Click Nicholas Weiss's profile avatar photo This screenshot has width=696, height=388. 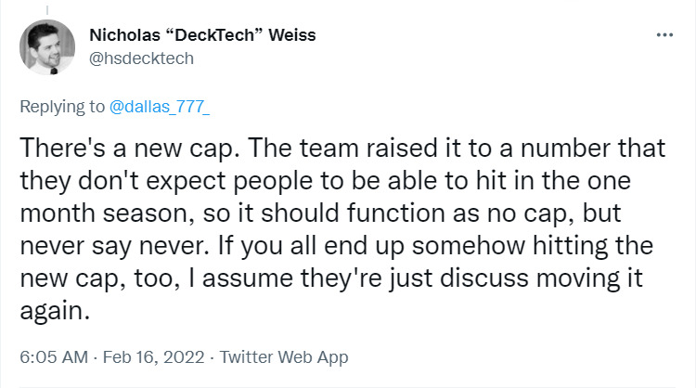(46, 47)
